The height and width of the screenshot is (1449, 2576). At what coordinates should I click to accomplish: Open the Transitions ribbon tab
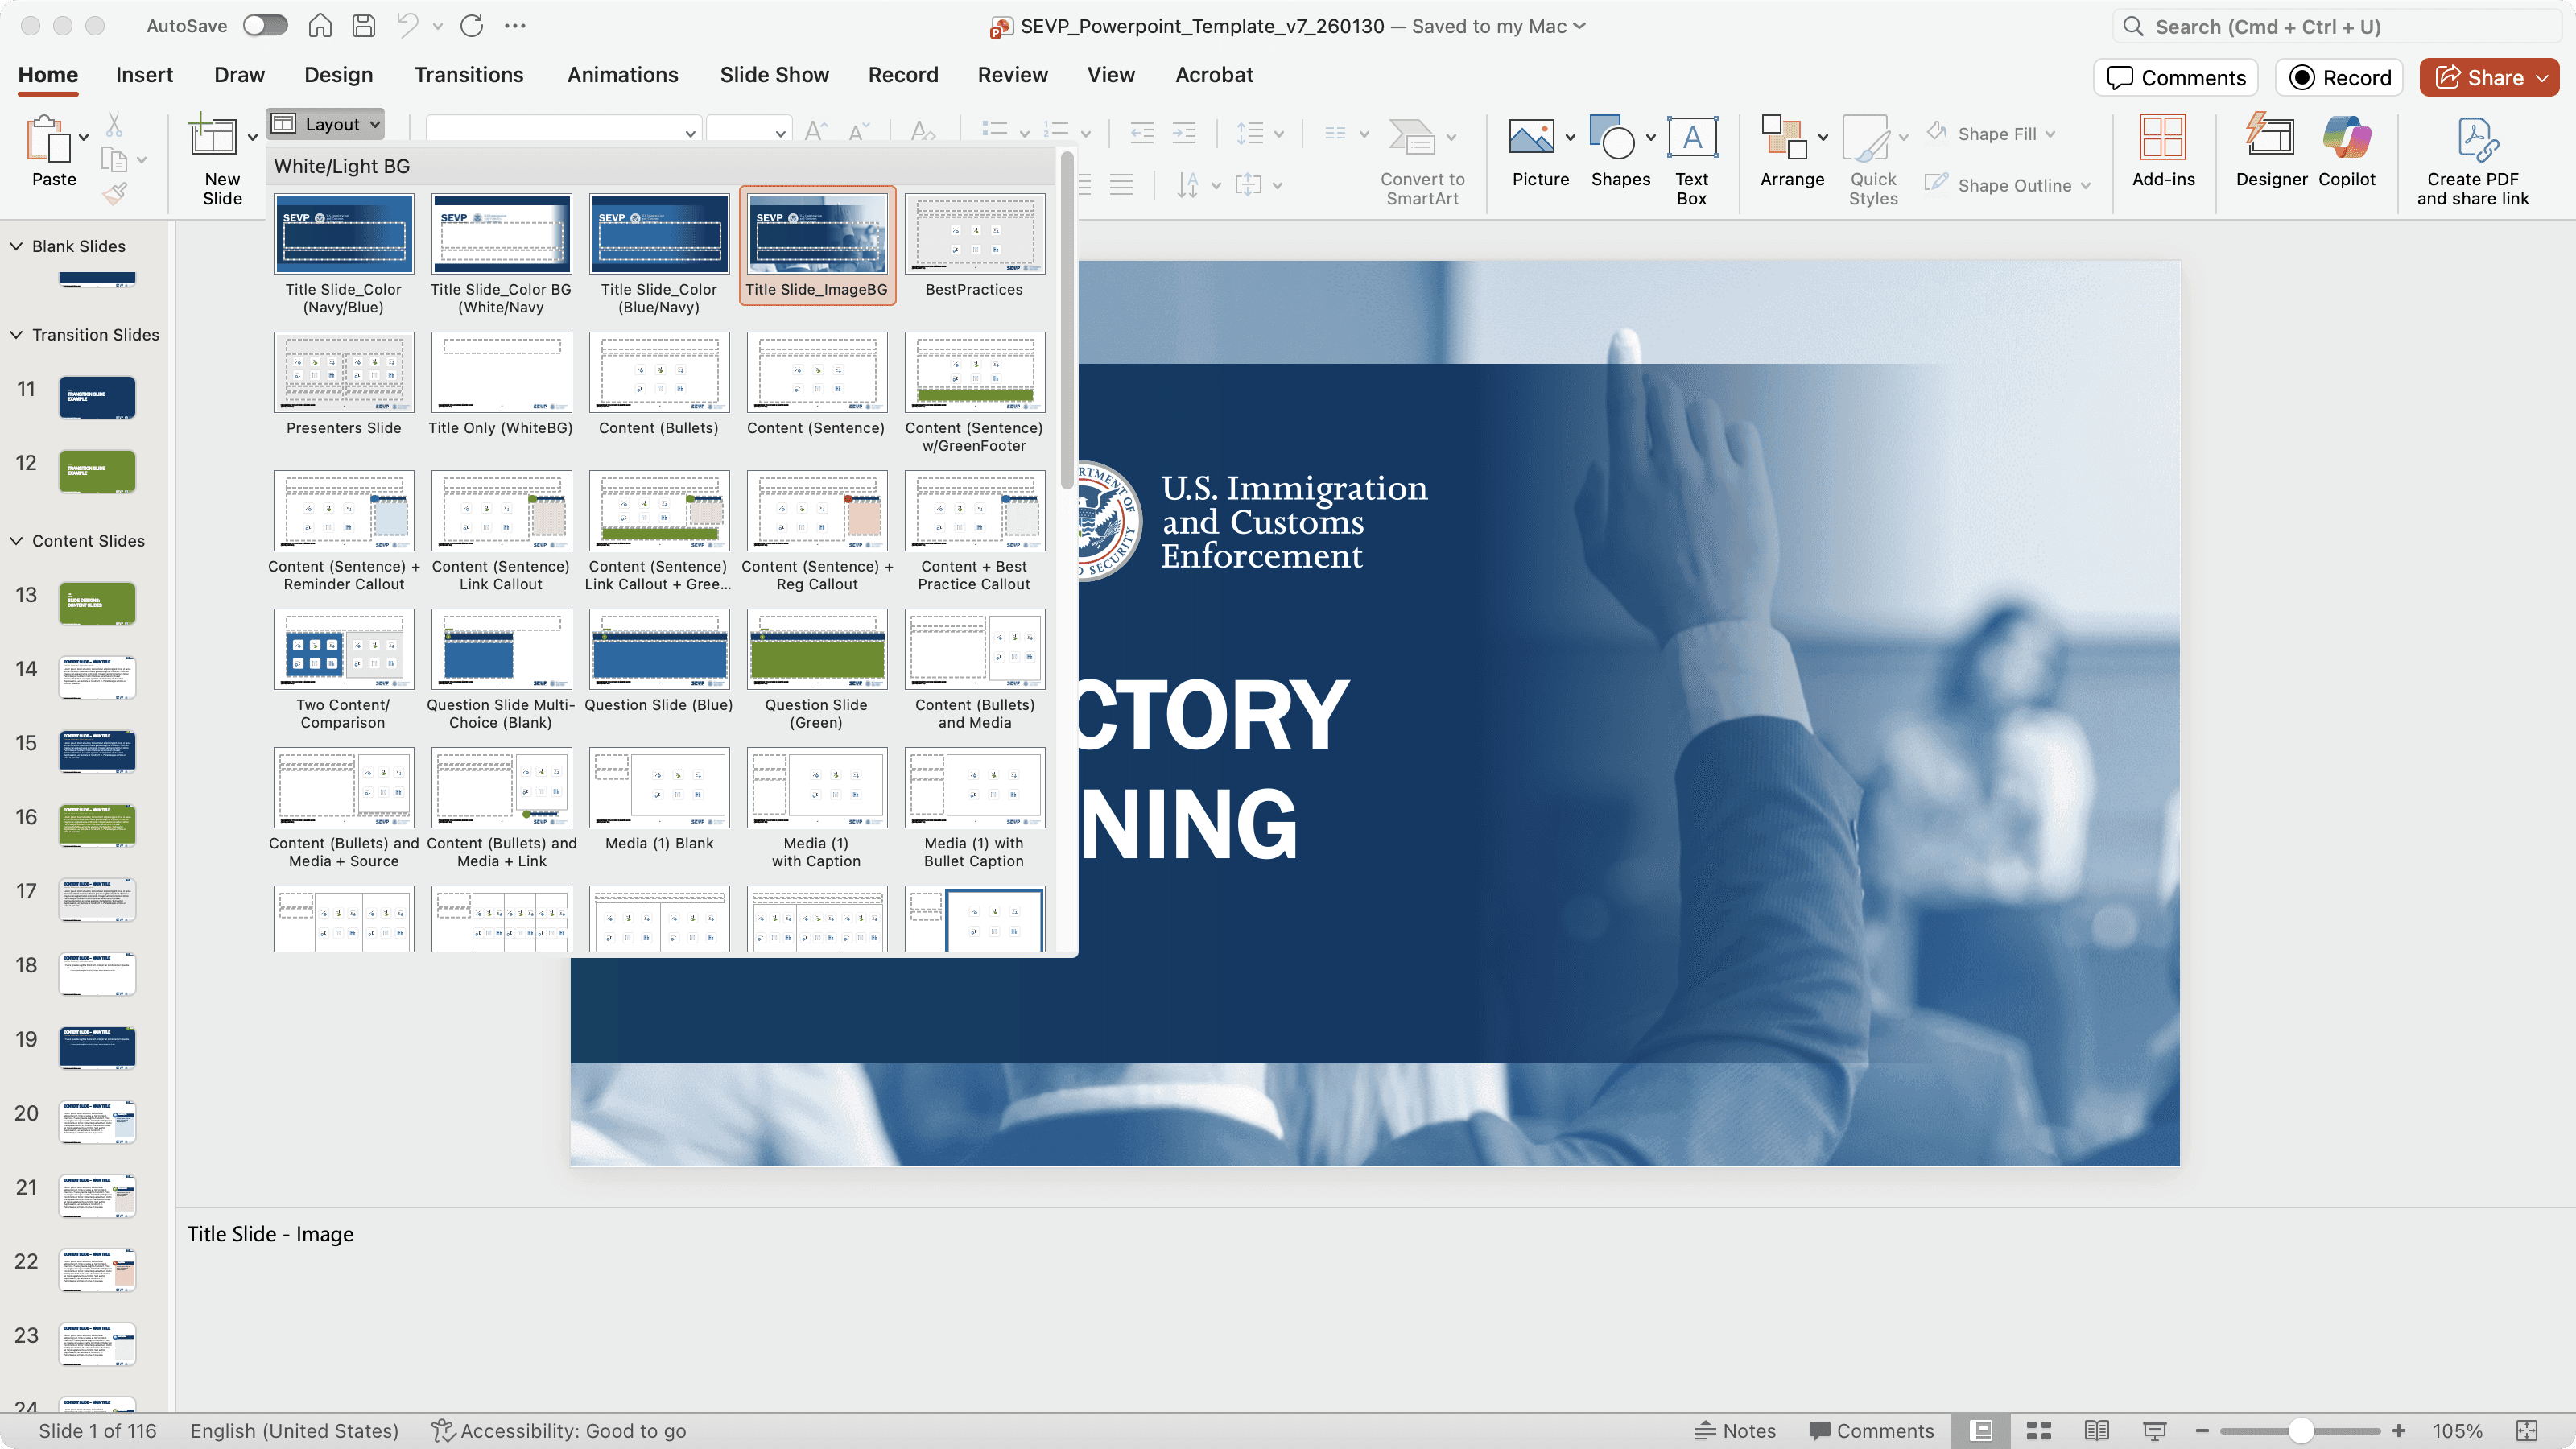coord(469,75)
